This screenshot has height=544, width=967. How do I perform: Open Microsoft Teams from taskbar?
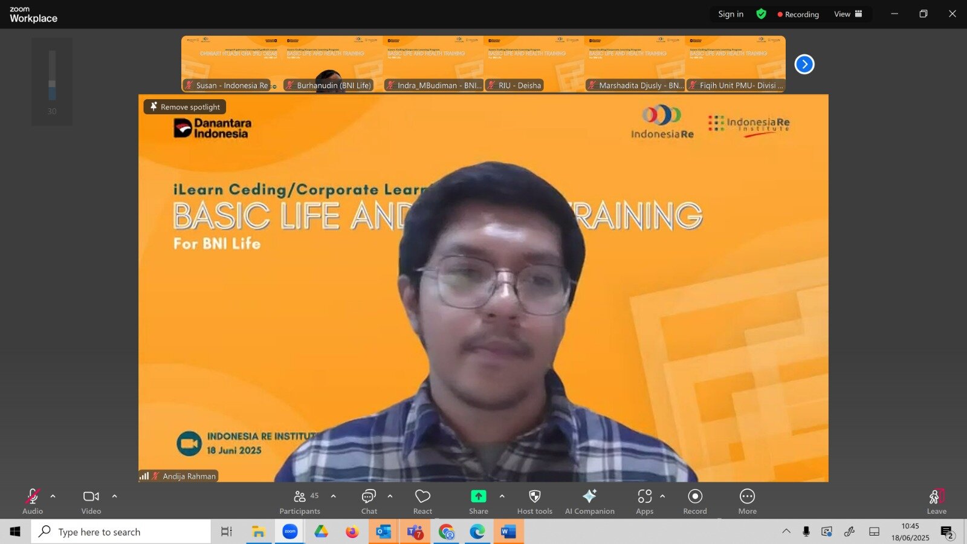415,532
